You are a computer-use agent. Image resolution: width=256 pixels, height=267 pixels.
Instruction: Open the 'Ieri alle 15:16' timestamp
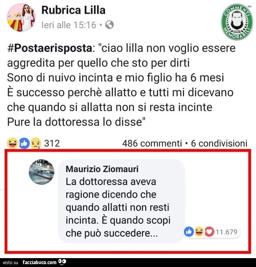pyautogui.click(x=69, y=25)
